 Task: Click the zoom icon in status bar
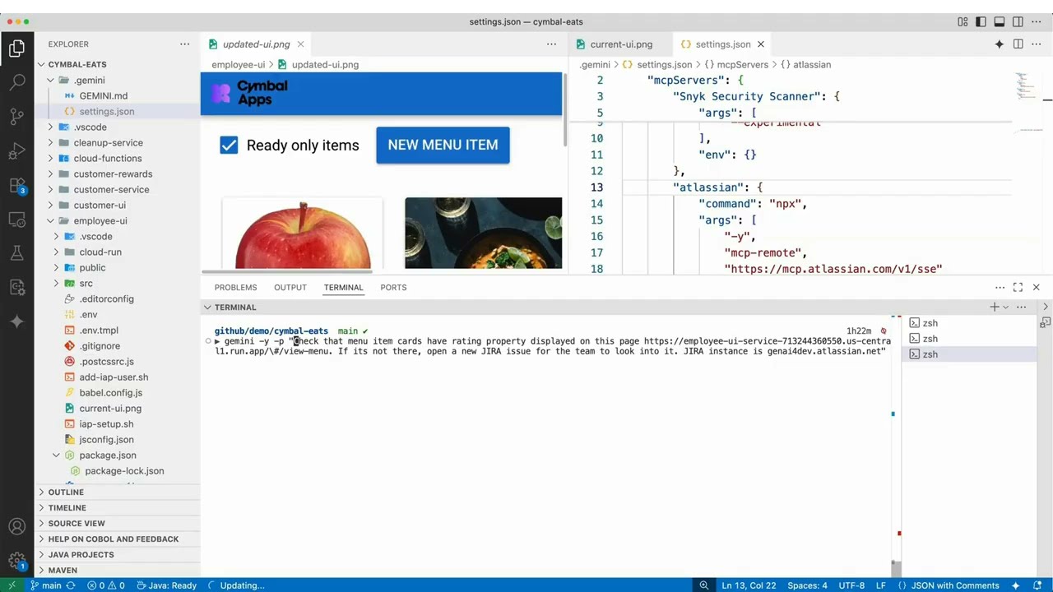click(x=703, y=585)
